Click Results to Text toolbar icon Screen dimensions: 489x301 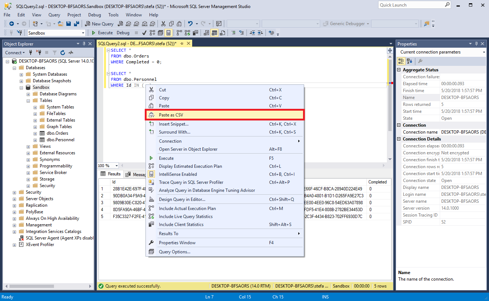tap(206, 33)
